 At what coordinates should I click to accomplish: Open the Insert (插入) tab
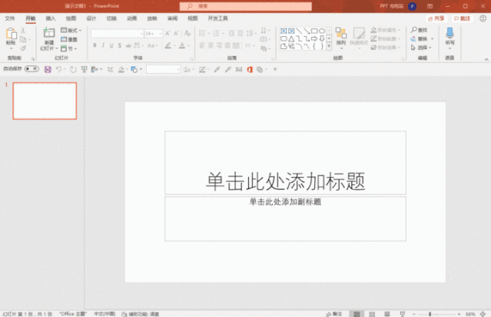(x=51, y=18)
